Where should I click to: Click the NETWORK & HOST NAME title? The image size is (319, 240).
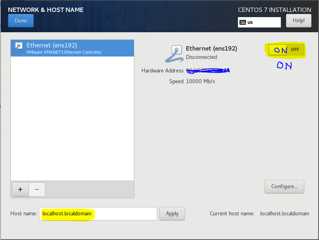click(46, 10)
